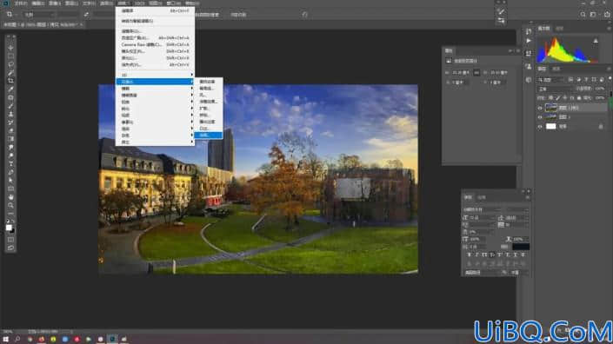The height and width of the screenshot is (344, 613).
Task: Open the layer filter kind dropdown
Action: point(551,80)
